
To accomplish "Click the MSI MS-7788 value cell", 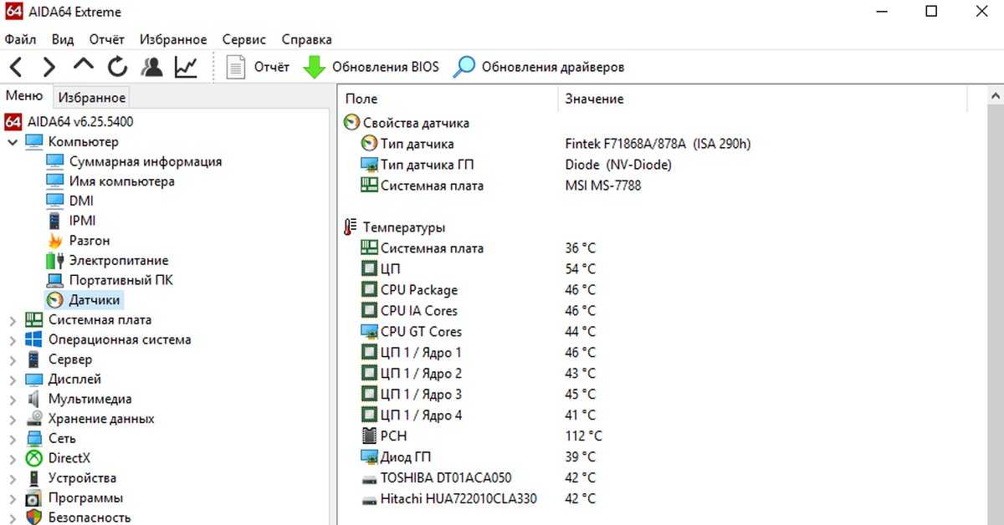I will 603,186.
